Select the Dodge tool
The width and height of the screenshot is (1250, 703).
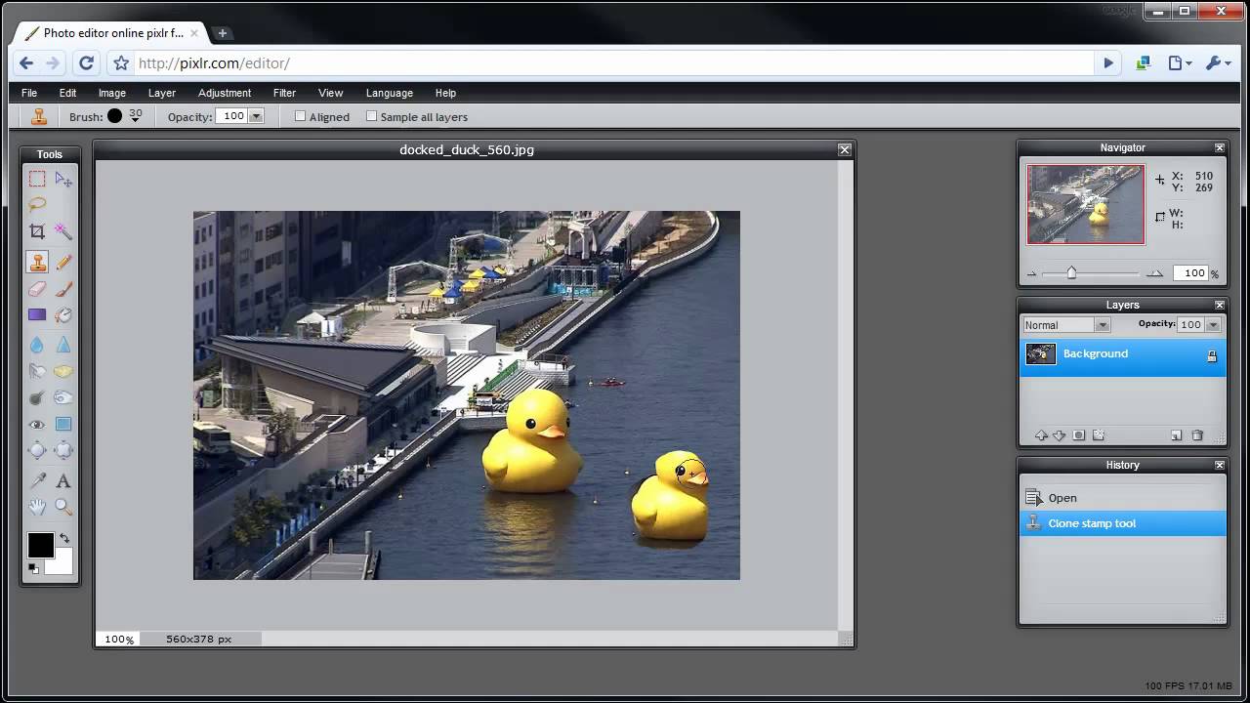[x=37, y=397]
